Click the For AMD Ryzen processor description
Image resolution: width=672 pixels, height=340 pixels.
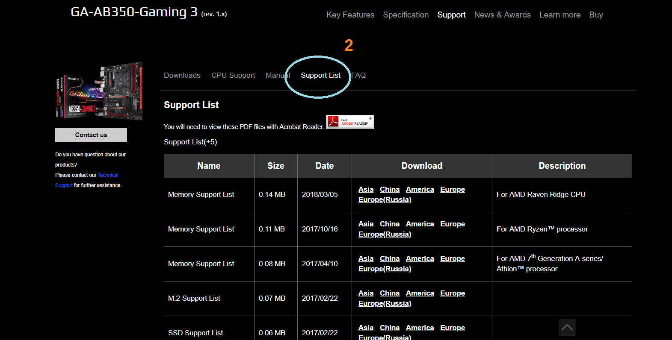click(x=542, y=229)
